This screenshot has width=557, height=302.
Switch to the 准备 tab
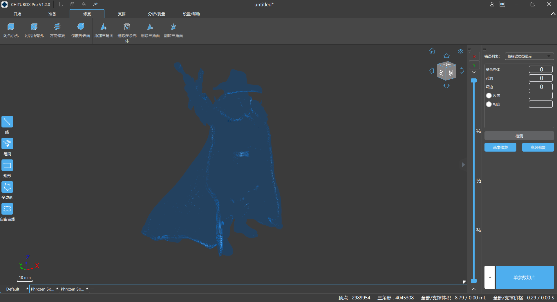point(52,14)
